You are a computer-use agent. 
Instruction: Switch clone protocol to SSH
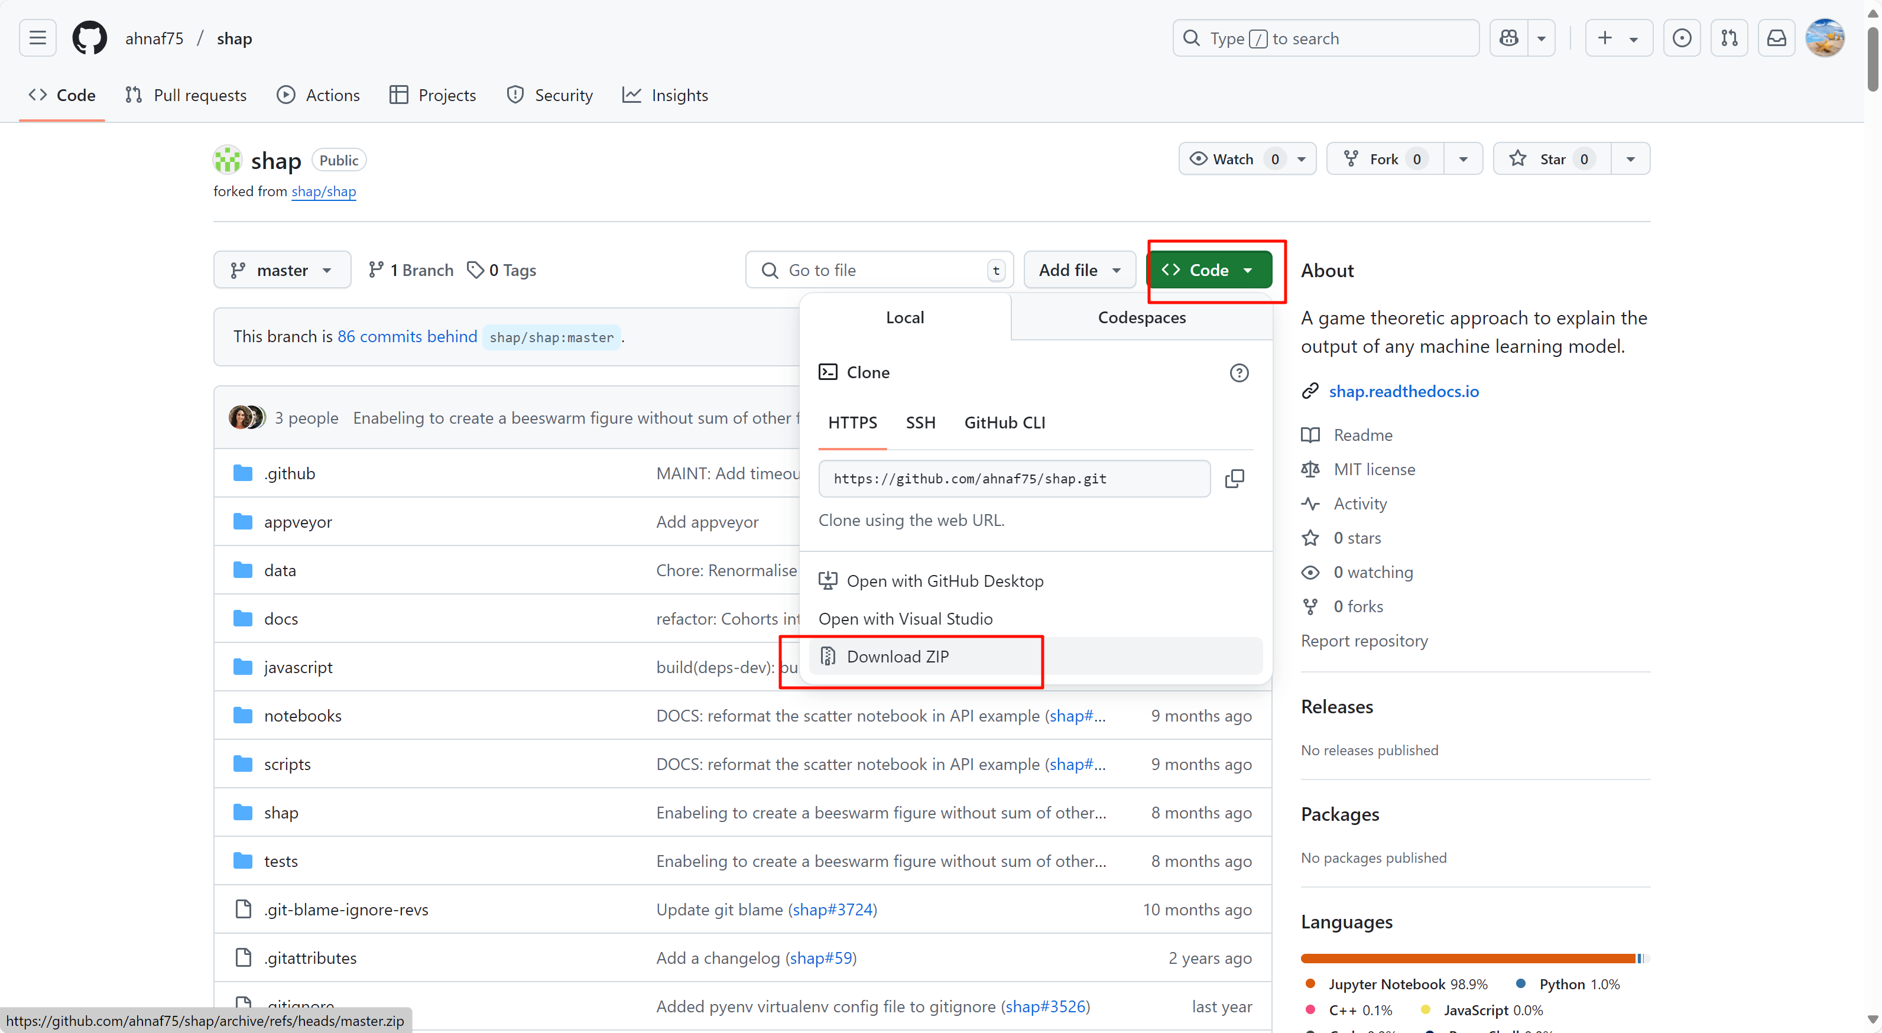(x=920, y=423)
